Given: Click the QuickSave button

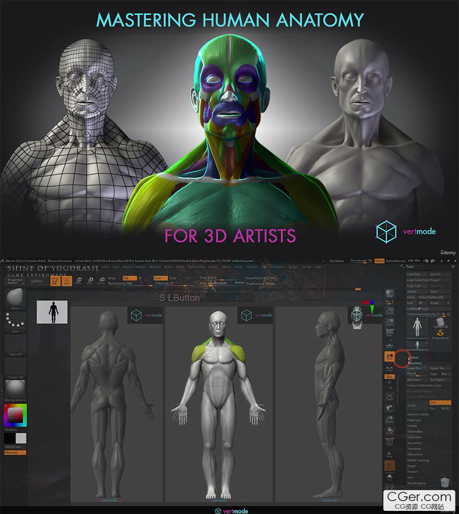Looking at the screenshot, I should [336, 261].
